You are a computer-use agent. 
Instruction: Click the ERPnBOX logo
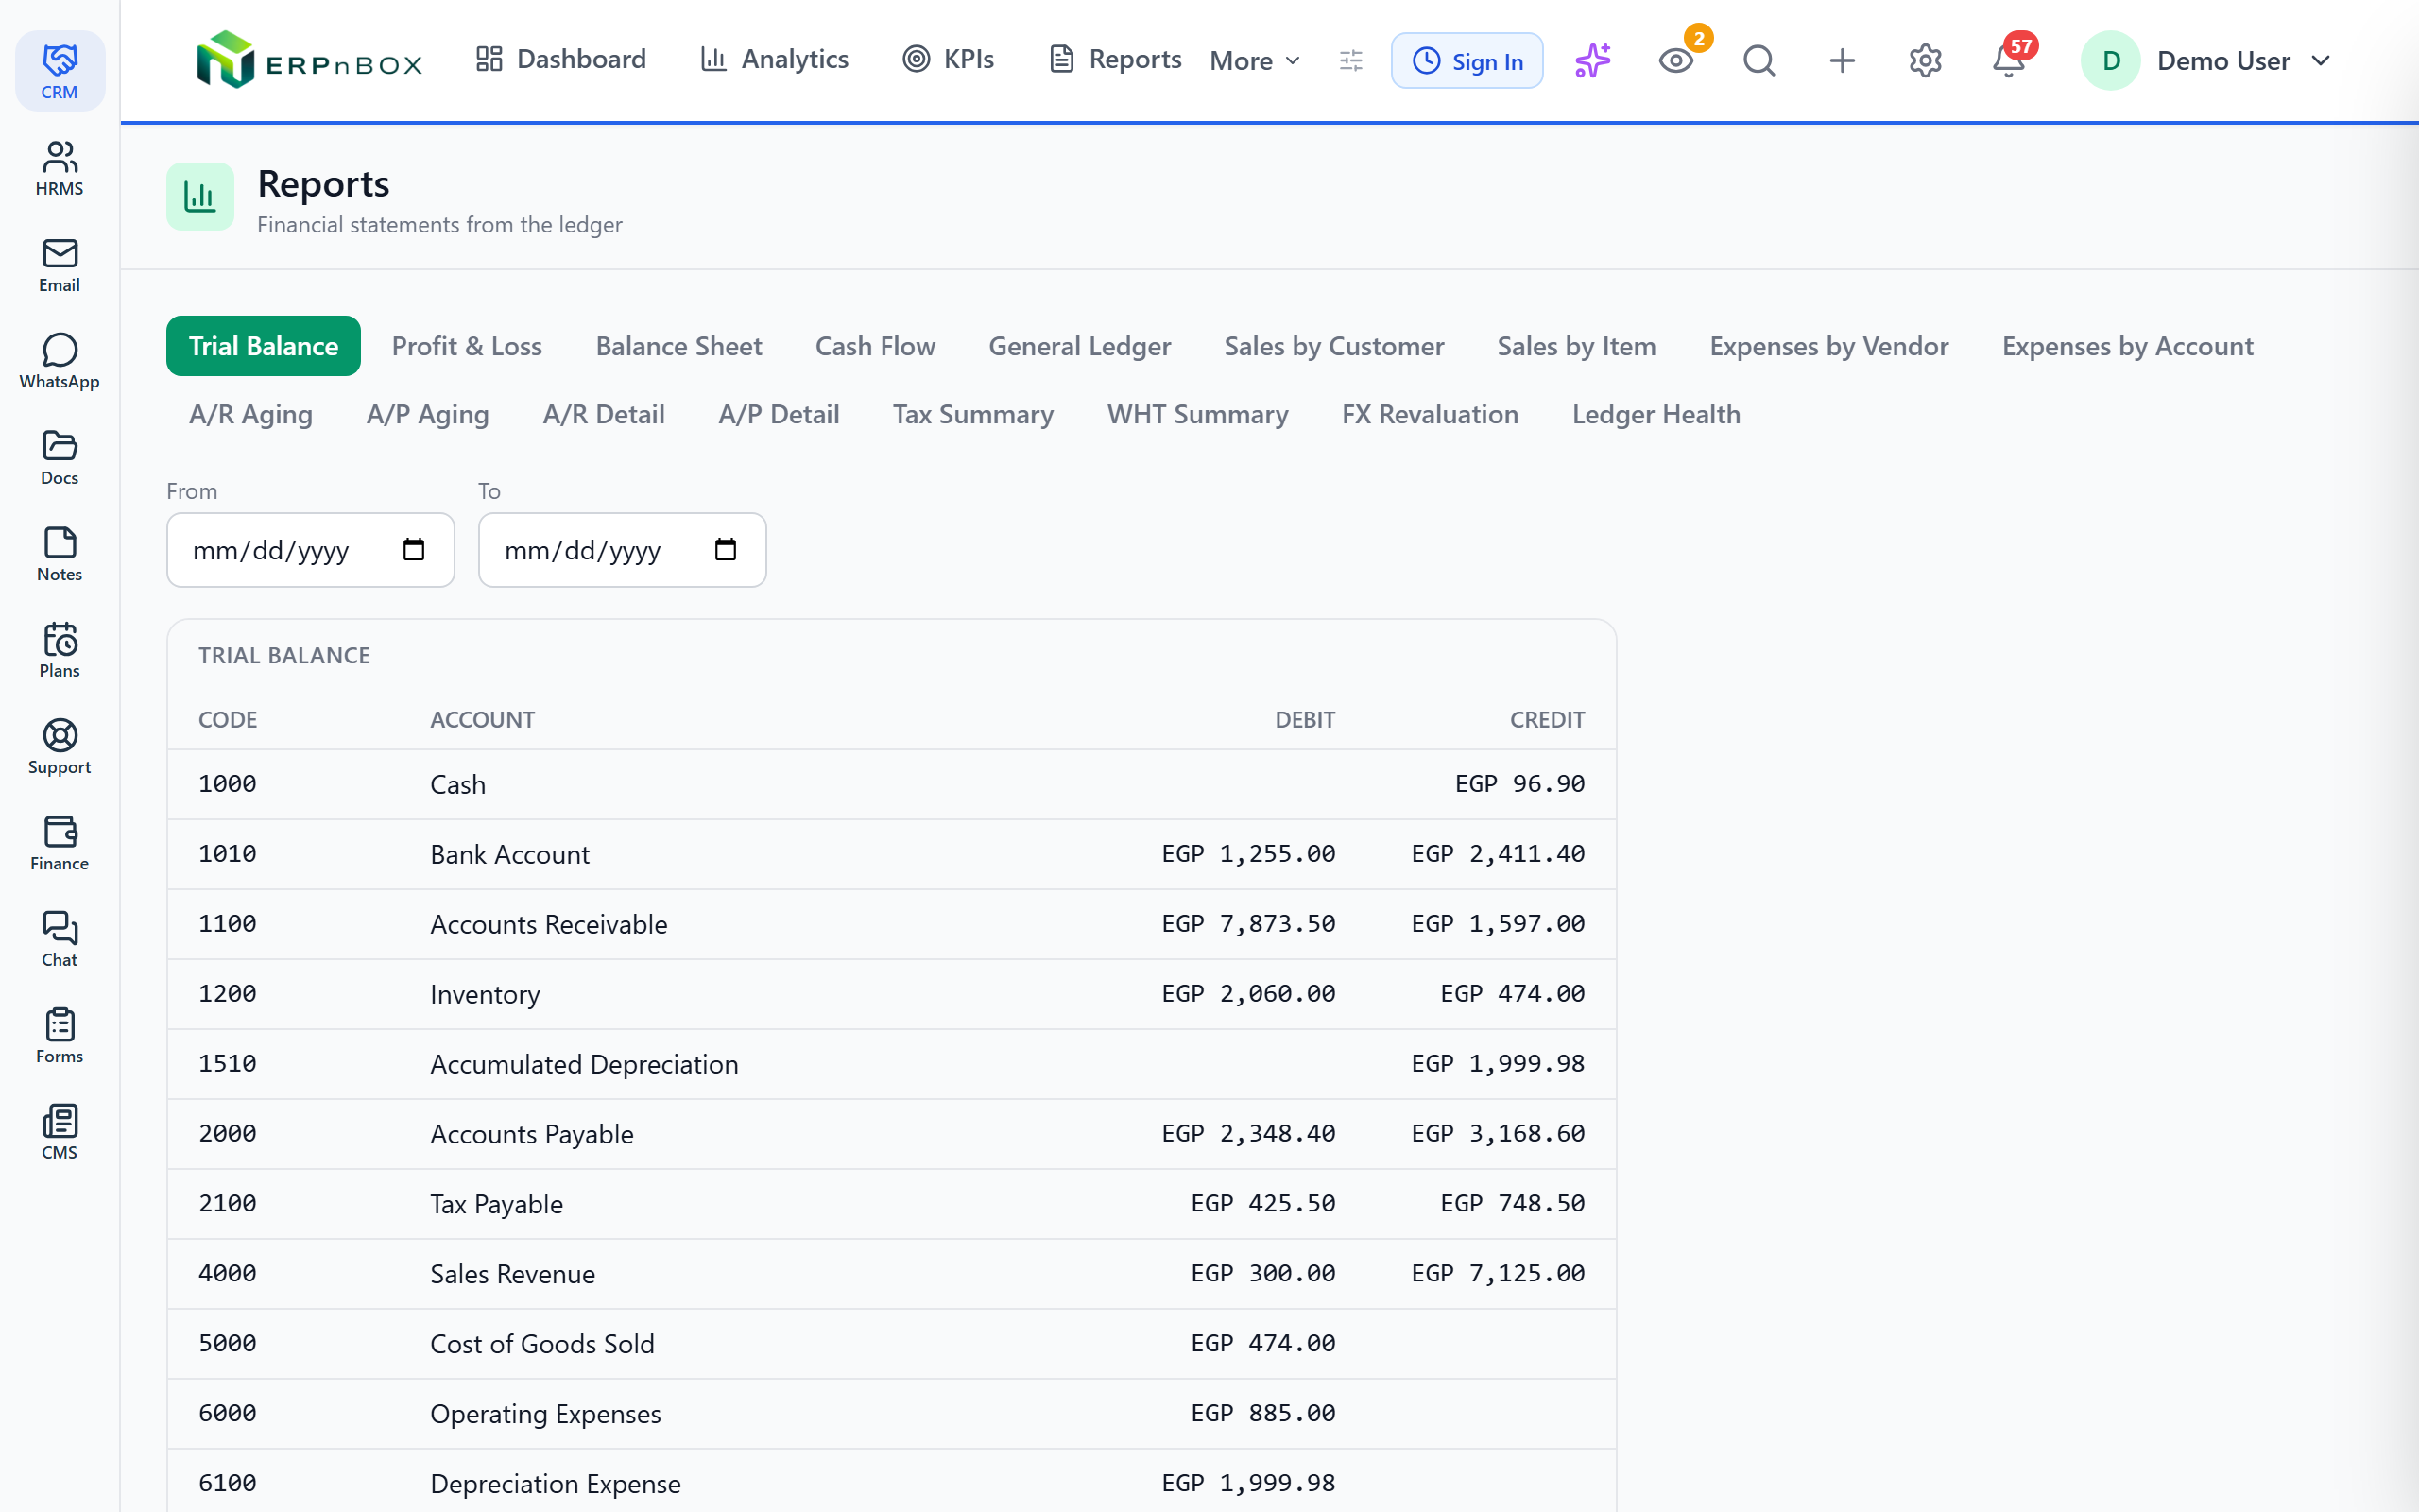tap(309, 60)
